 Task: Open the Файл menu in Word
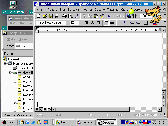[x=41, y=10]
